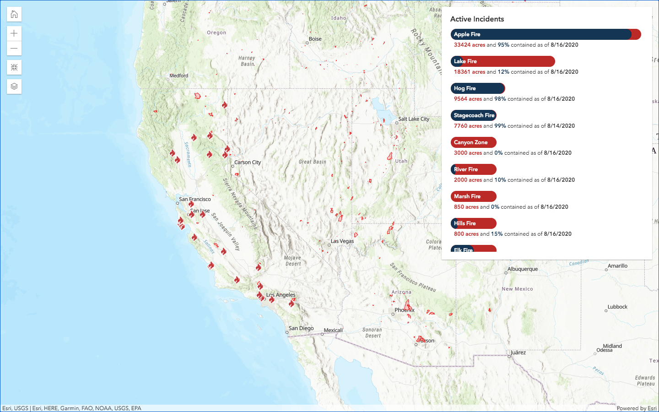Open the layer list stack icon
This screenshot has width=659, height=412.
click(14, 87)
